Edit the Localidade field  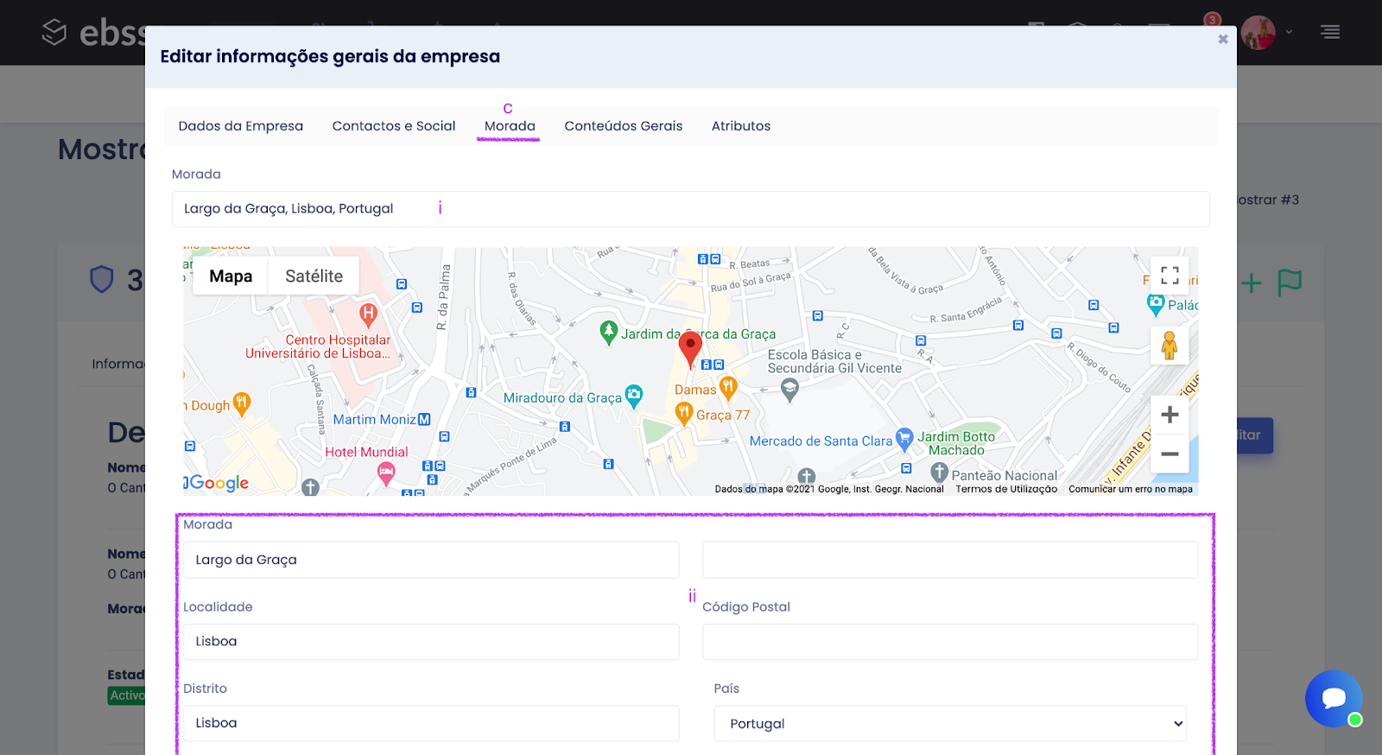tap(431, 642)
